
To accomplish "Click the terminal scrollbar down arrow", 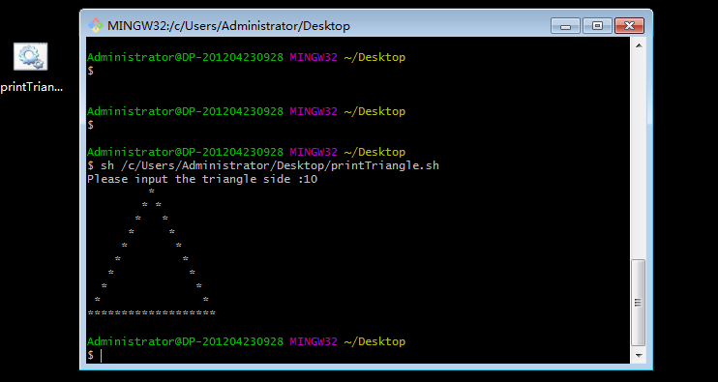I will coord(639,355).
